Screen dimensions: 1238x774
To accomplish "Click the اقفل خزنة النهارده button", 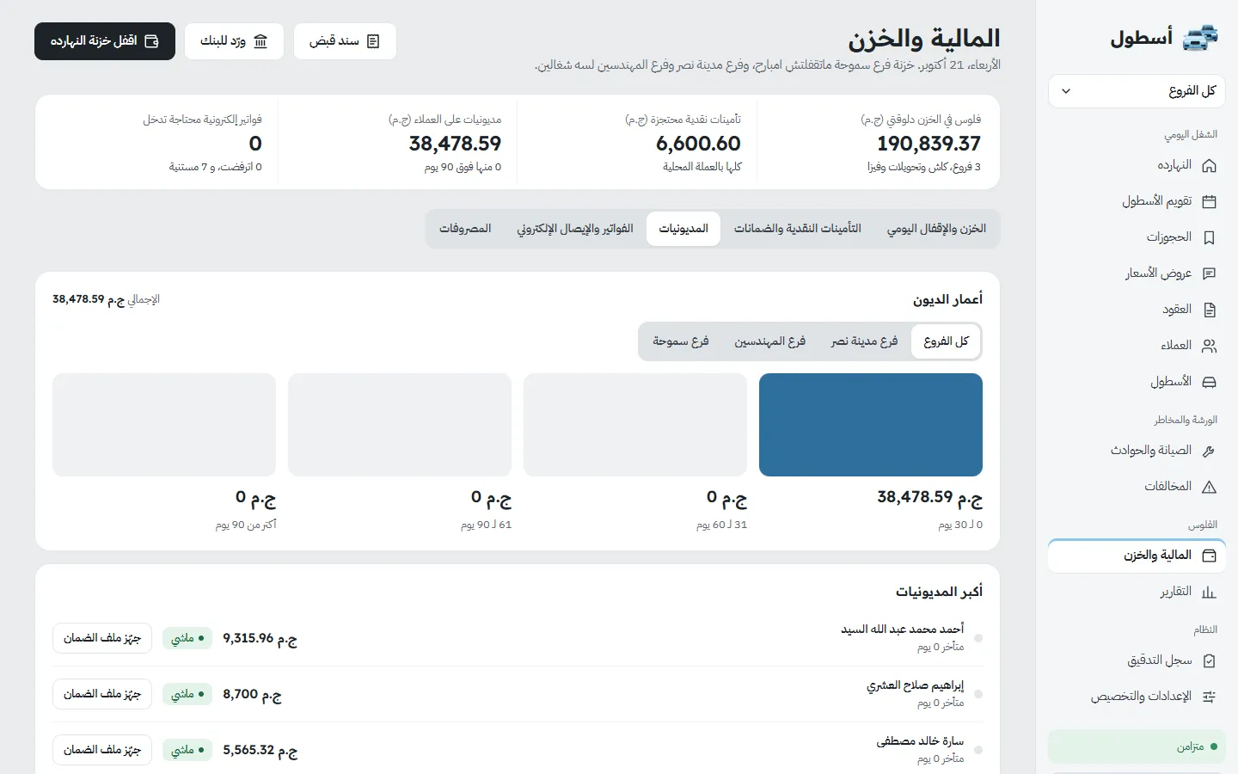I will point(105,41).
